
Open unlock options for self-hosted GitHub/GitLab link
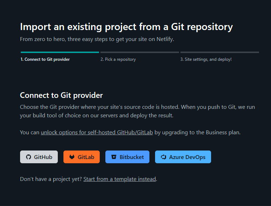[97, 133]
